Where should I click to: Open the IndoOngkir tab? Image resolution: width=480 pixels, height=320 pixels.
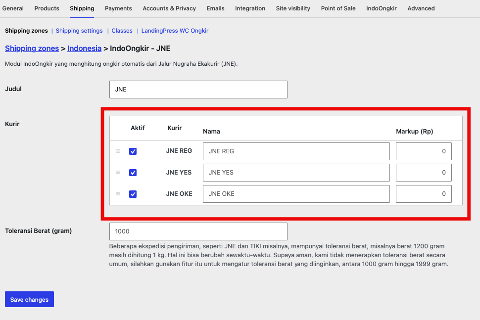(382, 8)
